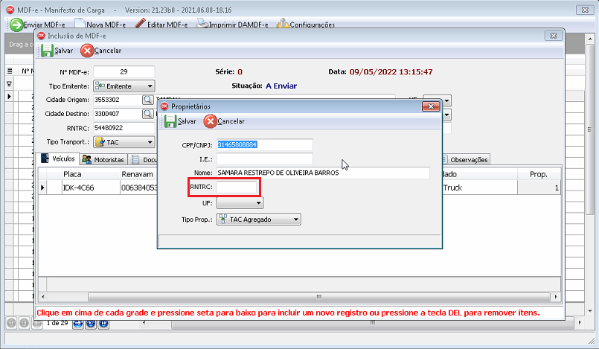This screenshot has height=349, width=599.
Task: Open Nova MDF-e from the main toolbar
Action: coord(100,25)
